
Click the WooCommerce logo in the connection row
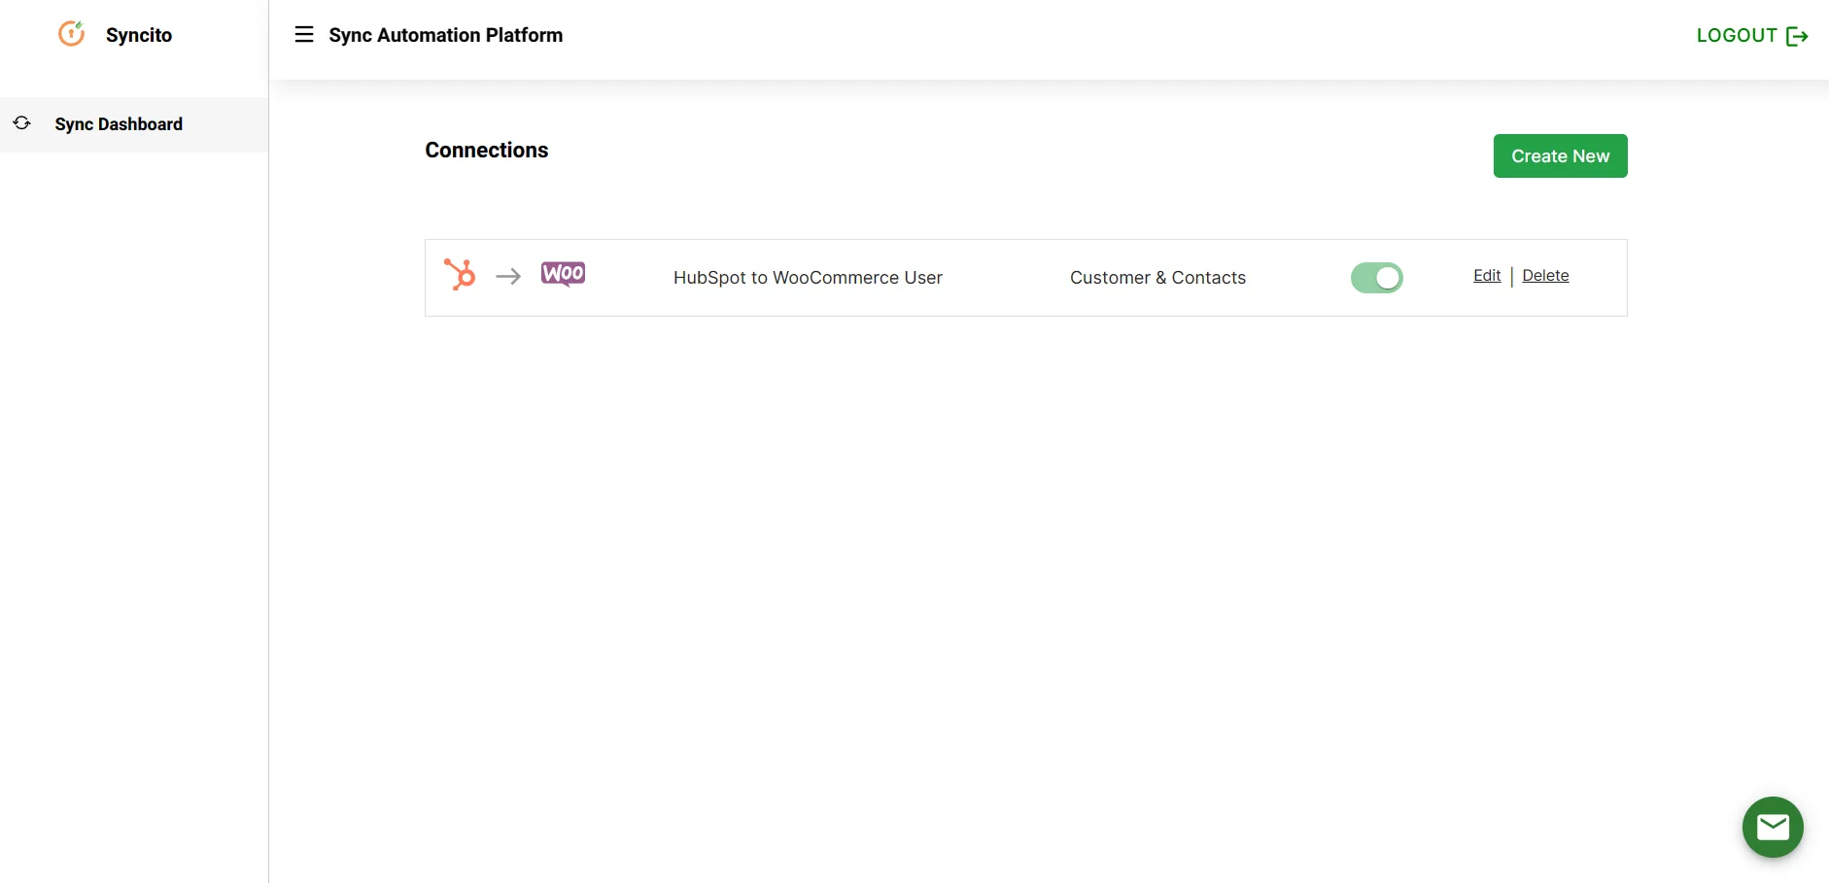562,273
